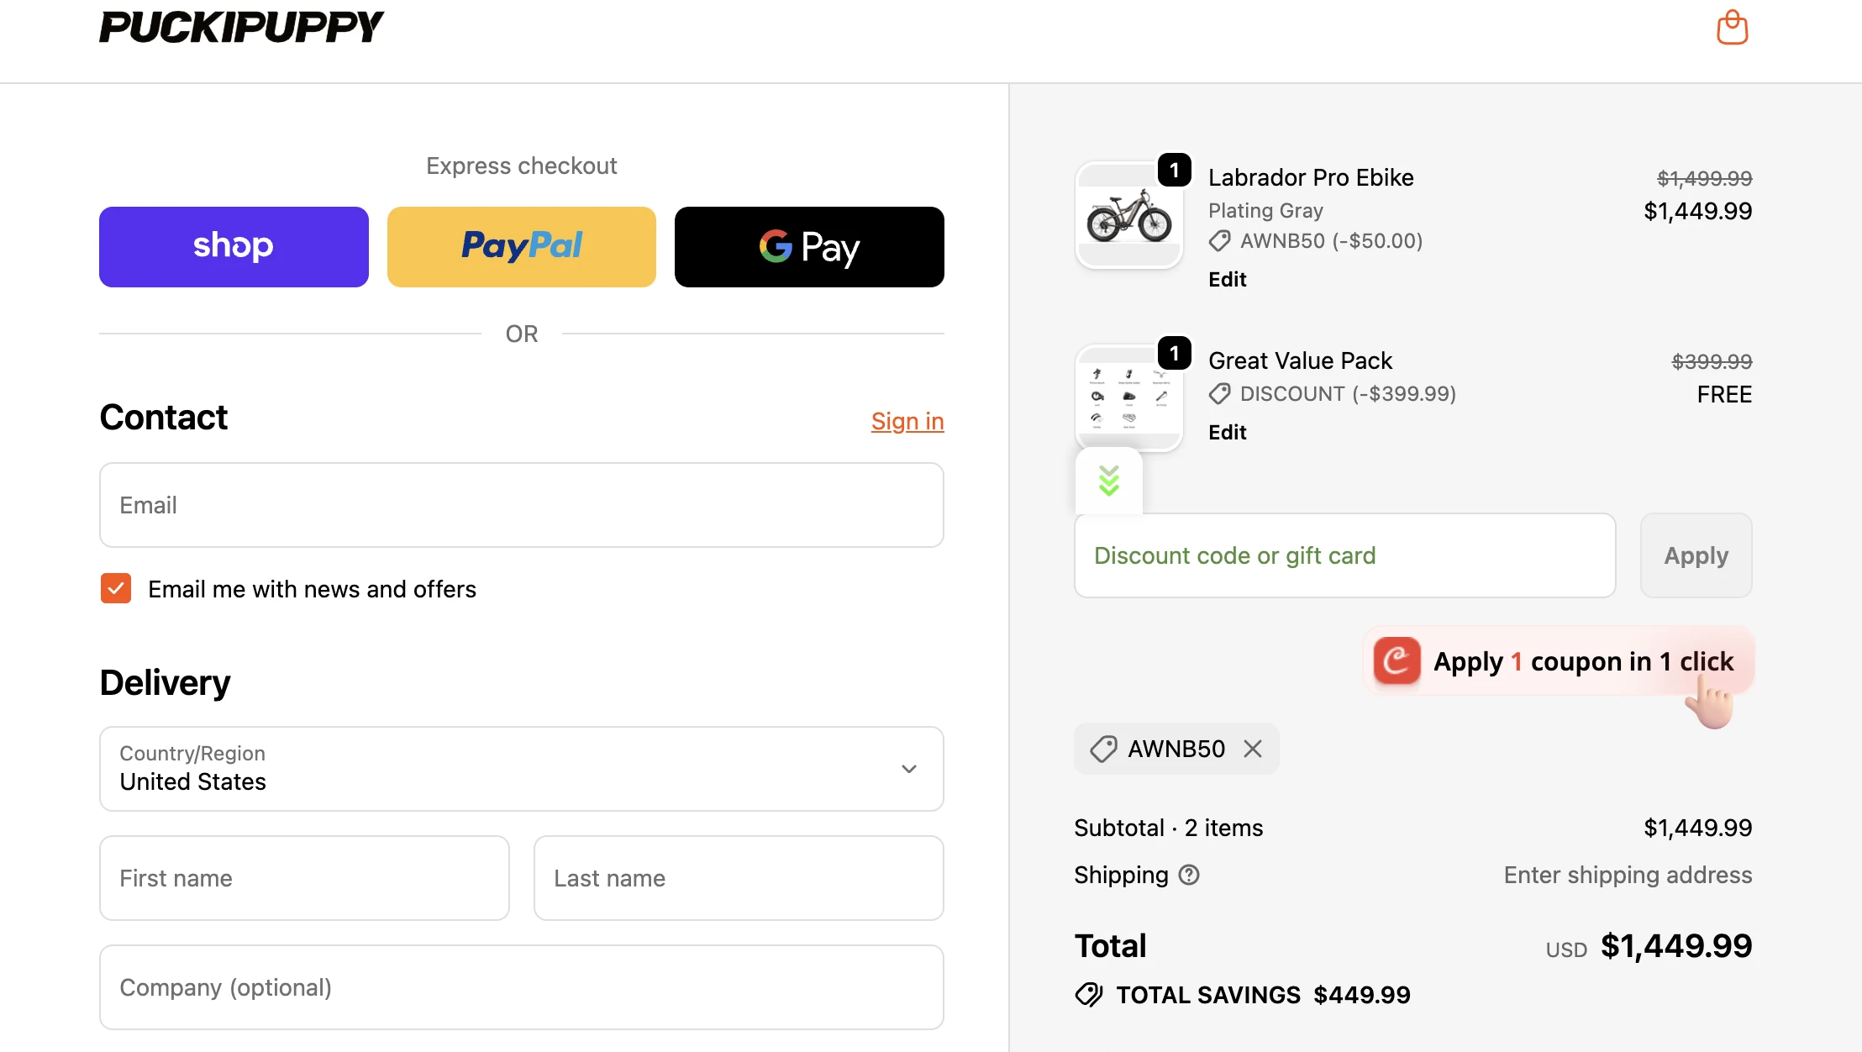Viewport: 1862px width, 1052px height.
Task: Pay with Shop Pay button
Action: 234,246
